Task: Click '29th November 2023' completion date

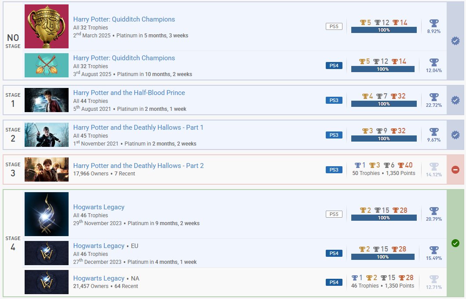Action: [x=98, y=223]
